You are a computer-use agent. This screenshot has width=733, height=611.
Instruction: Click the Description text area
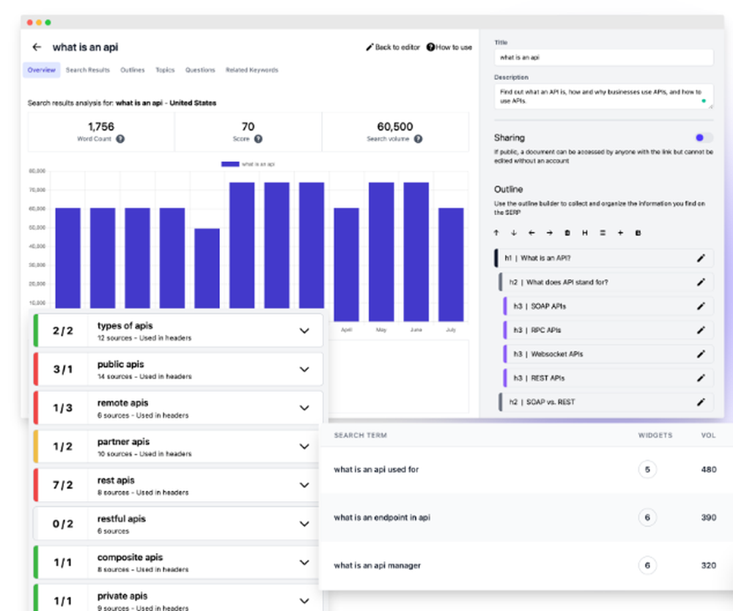[x=603, y=96]
